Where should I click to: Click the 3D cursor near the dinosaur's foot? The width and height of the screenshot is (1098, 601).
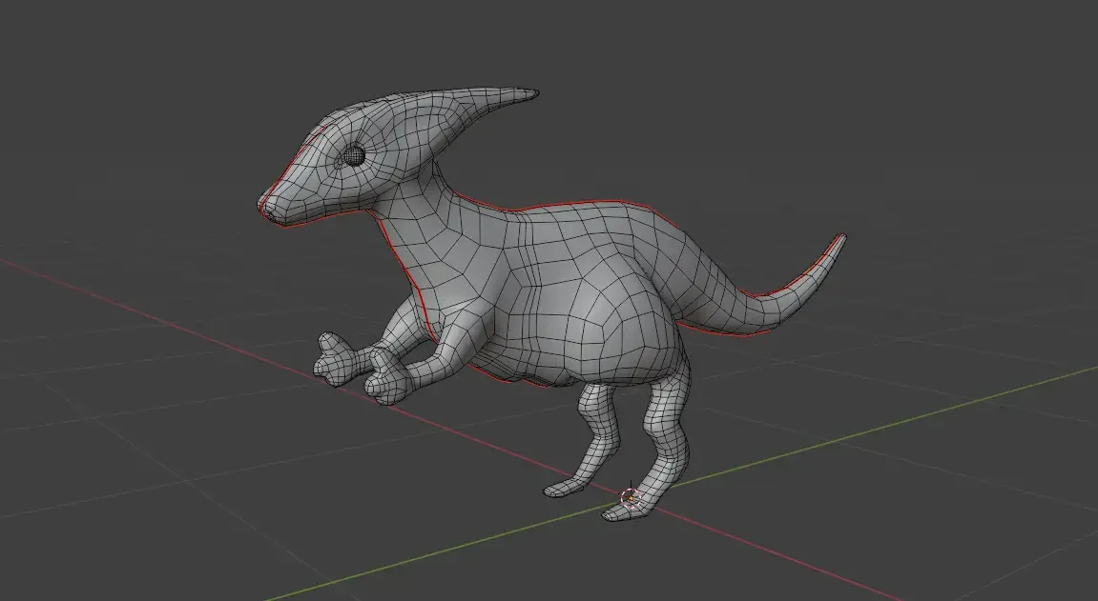click(x=631, y=497)
